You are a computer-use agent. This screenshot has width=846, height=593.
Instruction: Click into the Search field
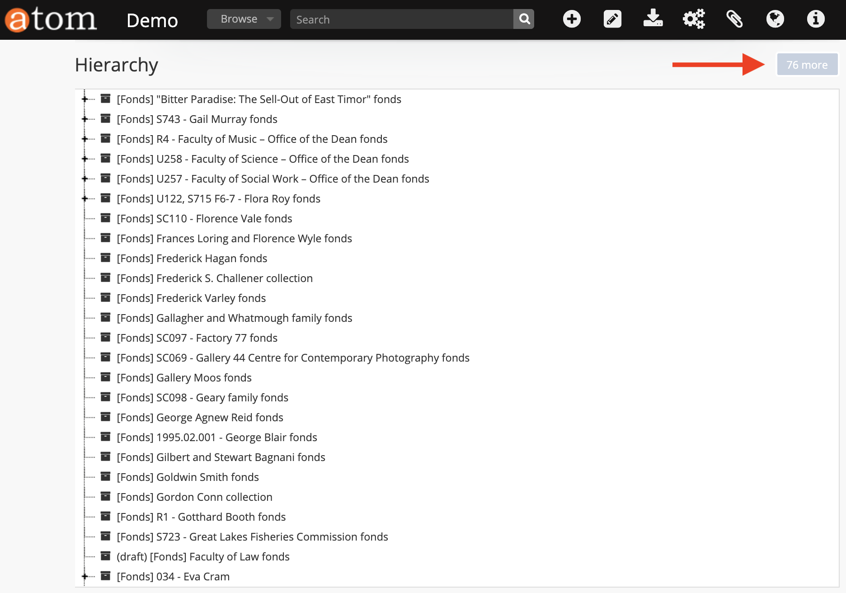(402, 19)
